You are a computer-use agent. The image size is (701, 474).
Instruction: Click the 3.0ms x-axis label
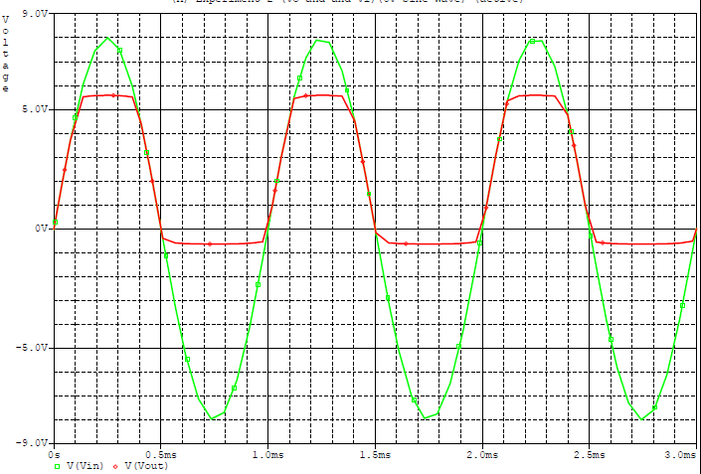[x=680, y=455]
